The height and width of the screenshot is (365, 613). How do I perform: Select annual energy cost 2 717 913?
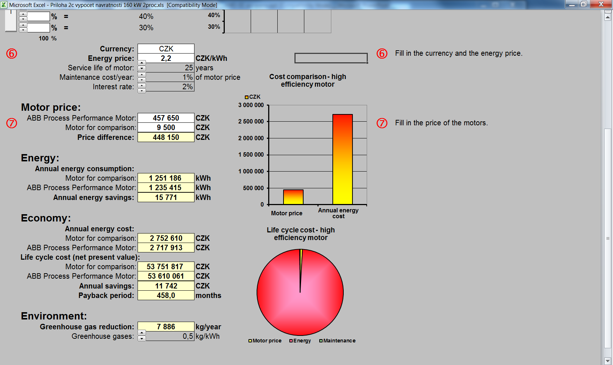pyautogui.click(x=166, y=248)
